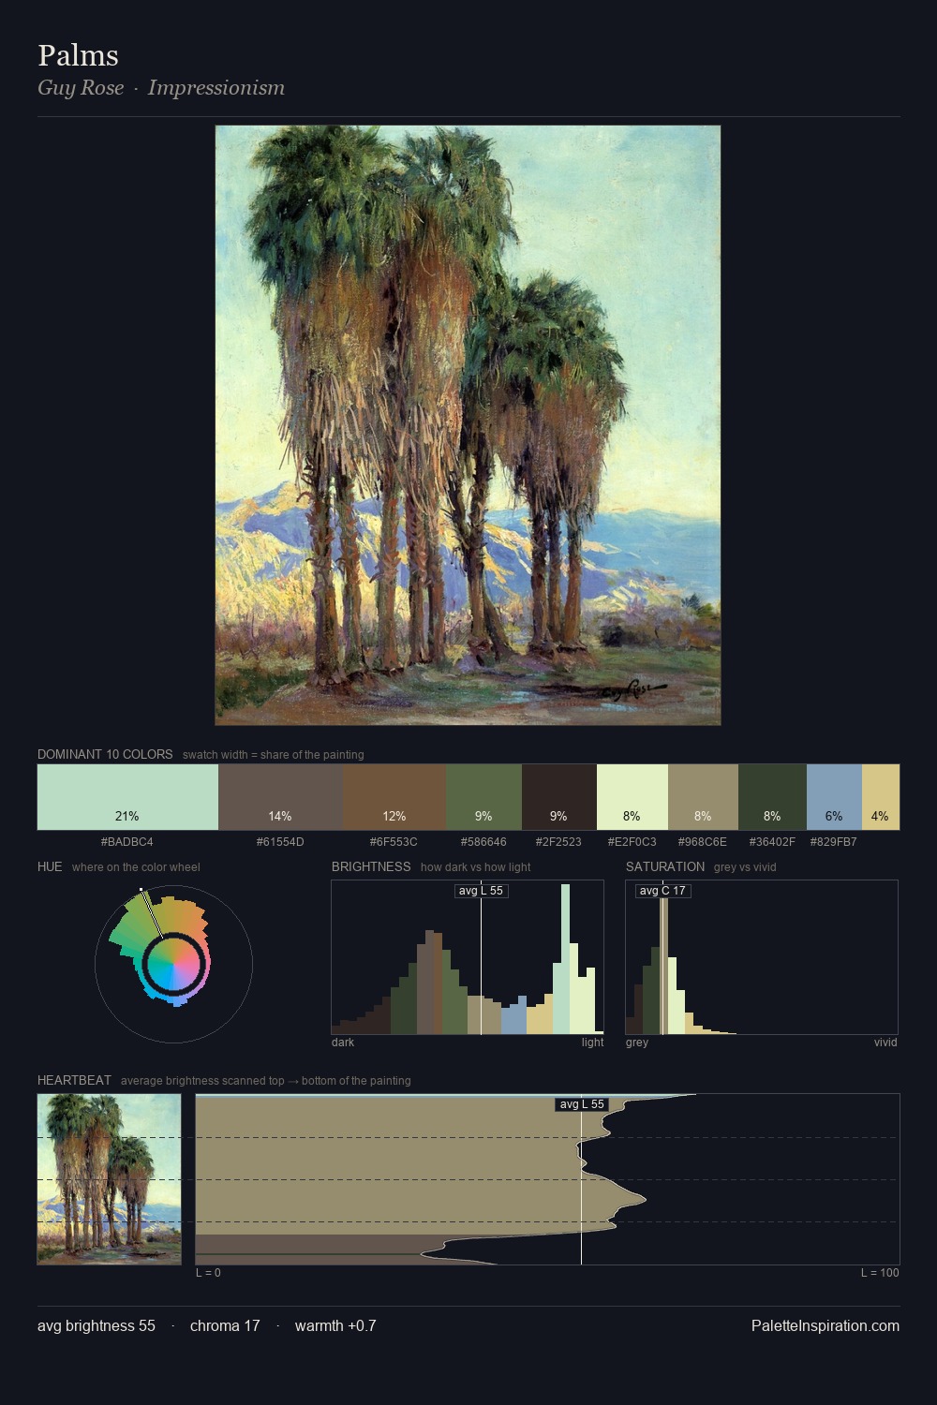Viewport: 937px width, 1405px height.
Task: Click the hex code #61554D
Action: (x=280, y=842)
